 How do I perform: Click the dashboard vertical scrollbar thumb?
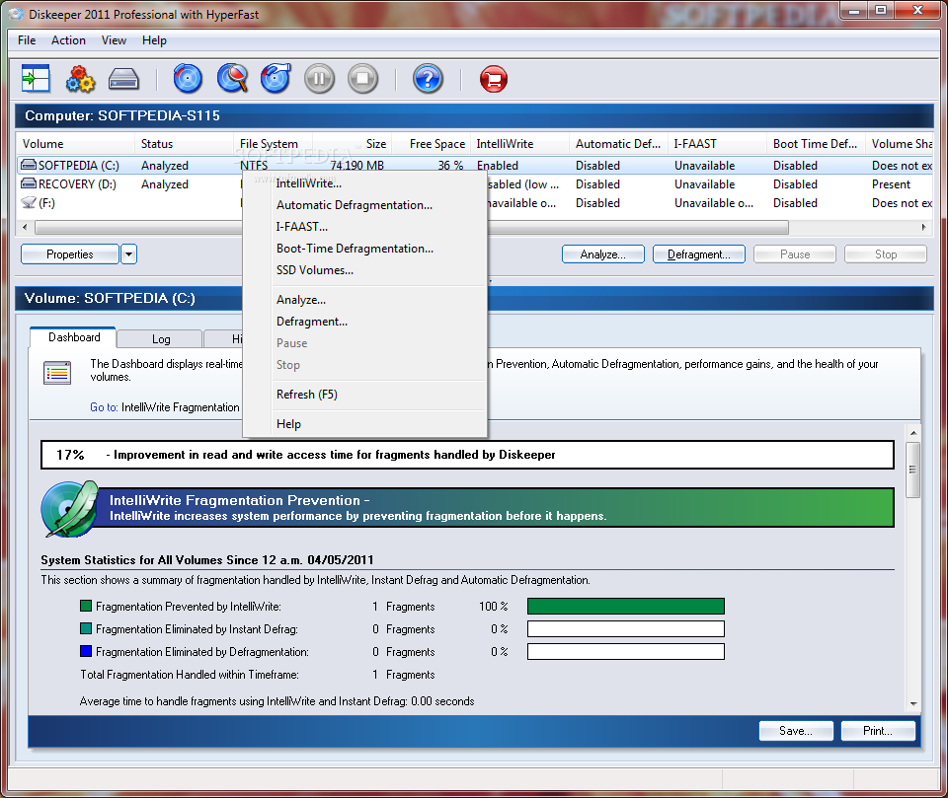912,470
